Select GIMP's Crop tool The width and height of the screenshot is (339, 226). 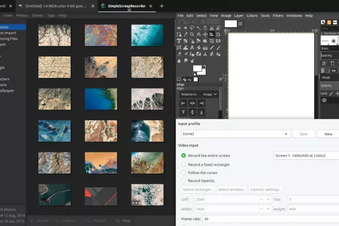(x=218, y=34)
